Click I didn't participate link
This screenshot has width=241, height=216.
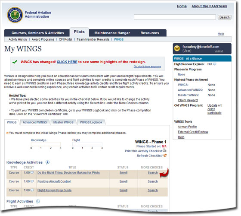click(215, 109)
